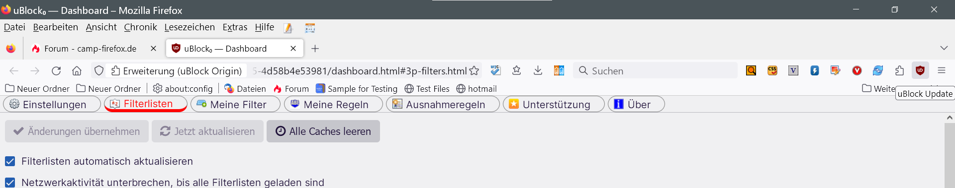The image size is (955, 188).
Task: Click the scrollbar up arrow
Action: [950, 118]
